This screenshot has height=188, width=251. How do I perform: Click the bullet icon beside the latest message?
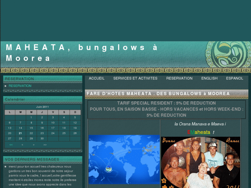pos(6,167)
